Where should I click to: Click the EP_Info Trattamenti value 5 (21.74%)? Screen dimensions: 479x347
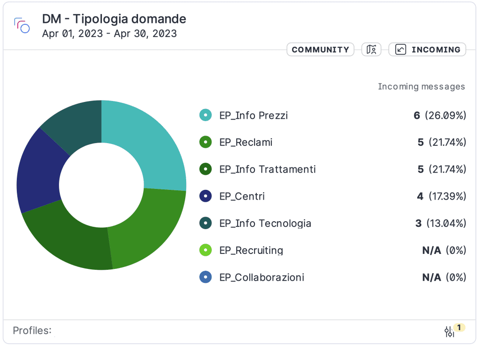click(442, 169)
